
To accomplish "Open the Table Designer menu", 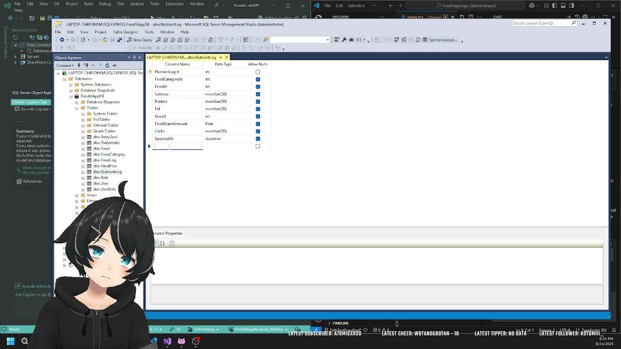I will (126, 32).
